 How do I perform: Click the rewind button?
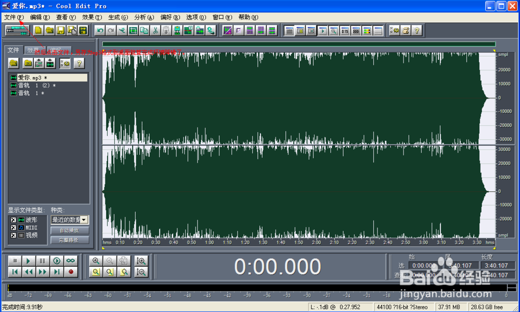pos(29,272)
